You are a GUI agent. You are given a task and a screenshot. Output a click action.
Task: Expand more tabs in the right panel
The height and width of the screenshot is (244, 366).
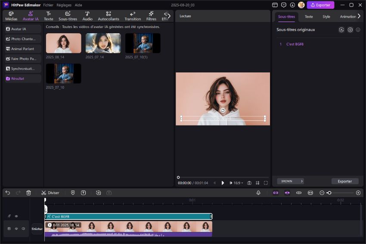(359, 16)
